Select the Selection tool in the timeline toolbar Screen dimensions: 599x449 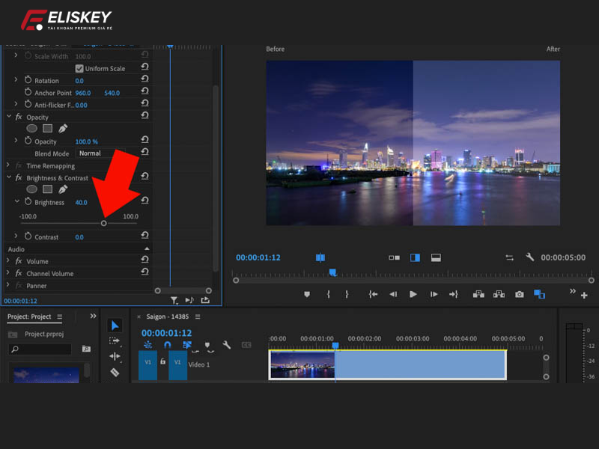pyautogui.click(x=115, y=325)
